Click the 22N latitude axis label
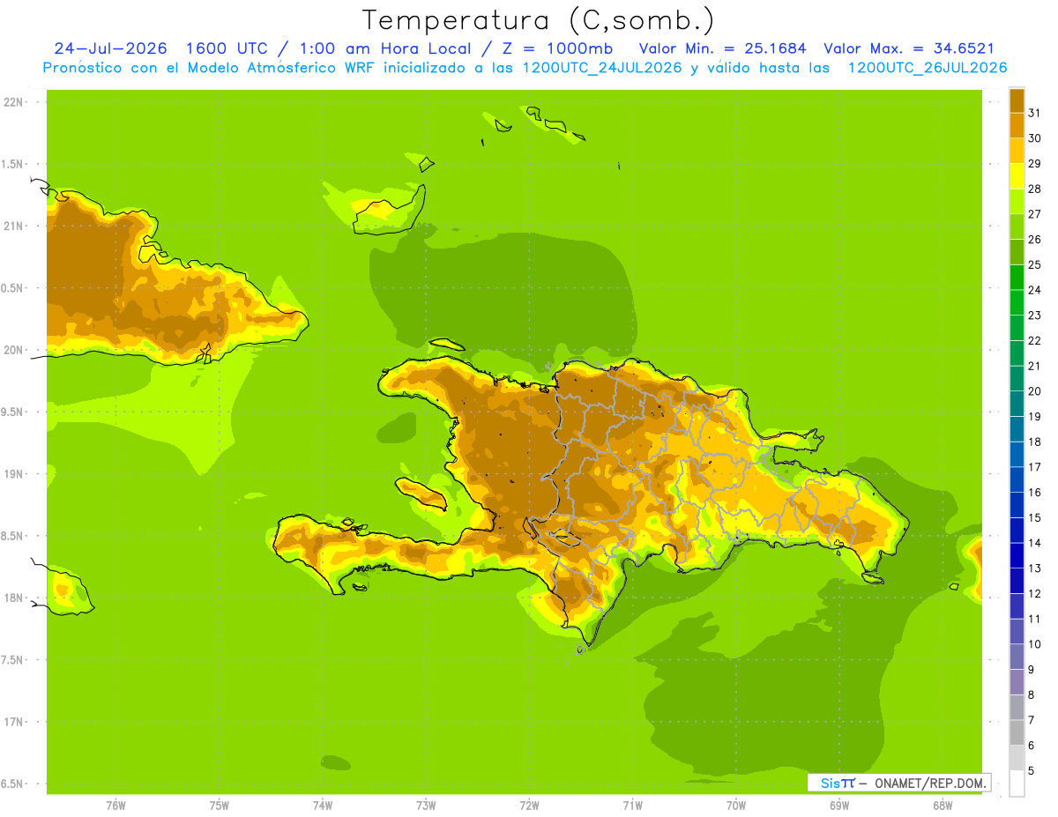The width and height of the screenshot is (1058, 817). 13,101
